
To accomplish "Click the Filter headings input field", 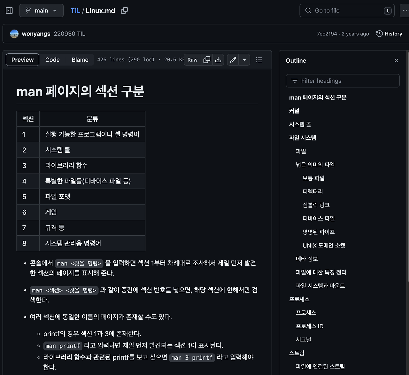I will pos(343,81).
